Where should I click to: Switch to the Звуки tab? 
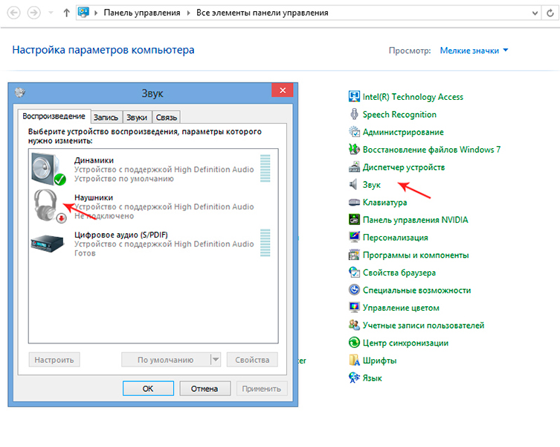coord(137,117)
